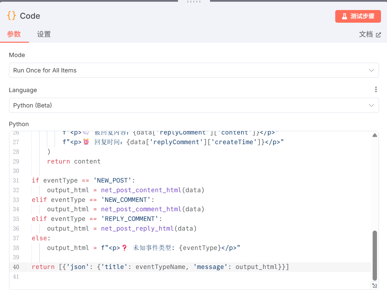Click the vertical scrollbar thumb in code editor
387x290 pixels.
tap(375, 255)
